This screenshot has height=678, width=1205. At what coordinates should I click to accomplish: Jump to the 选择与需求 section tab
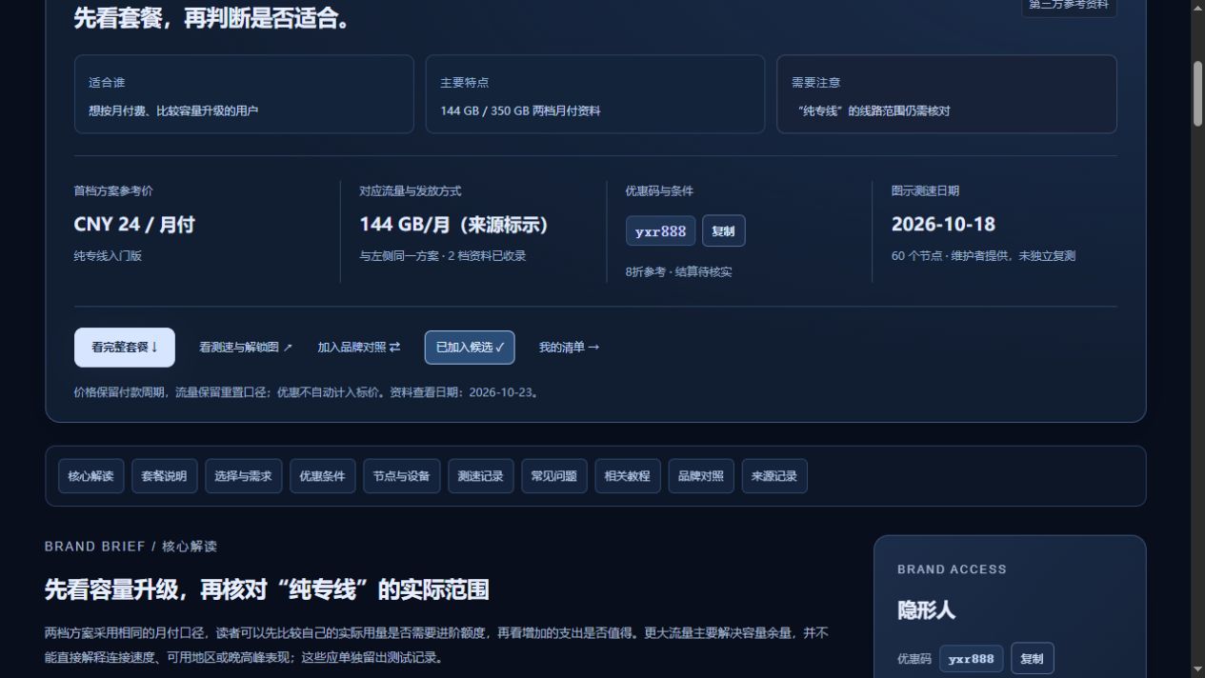pos(244,476)
